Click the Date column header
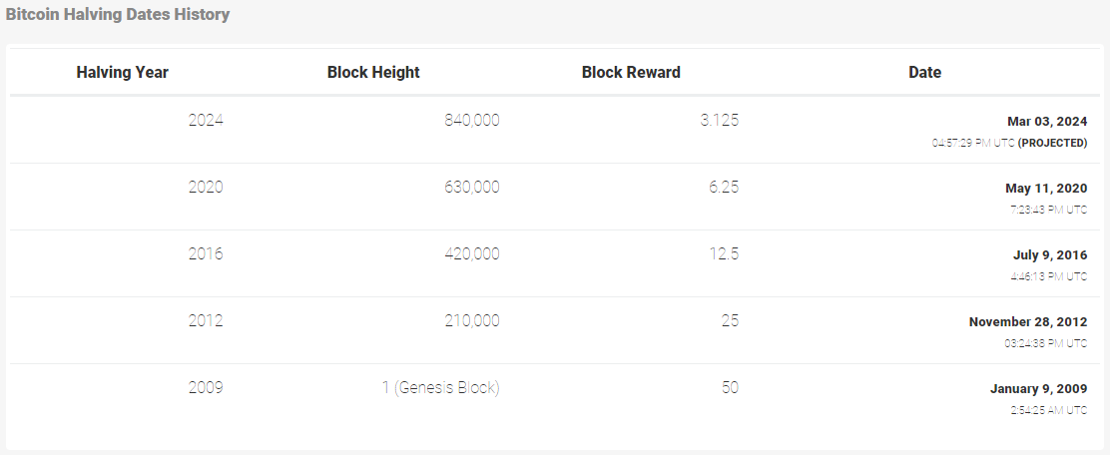 pyautogui.click(x=924, y=72)
